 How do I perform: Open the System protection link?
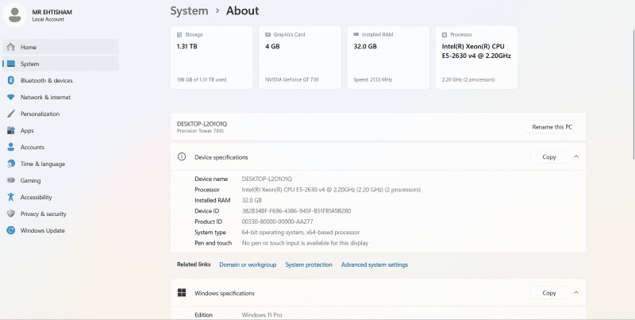pos(309,264)
